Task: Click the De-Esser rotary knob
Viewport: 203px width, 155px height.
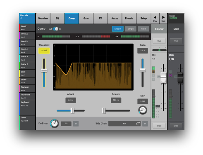Action: (55, 123)
